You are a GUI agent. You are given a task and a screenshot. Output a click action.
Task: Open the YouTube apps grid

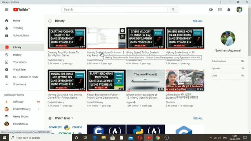click(220, 9)
